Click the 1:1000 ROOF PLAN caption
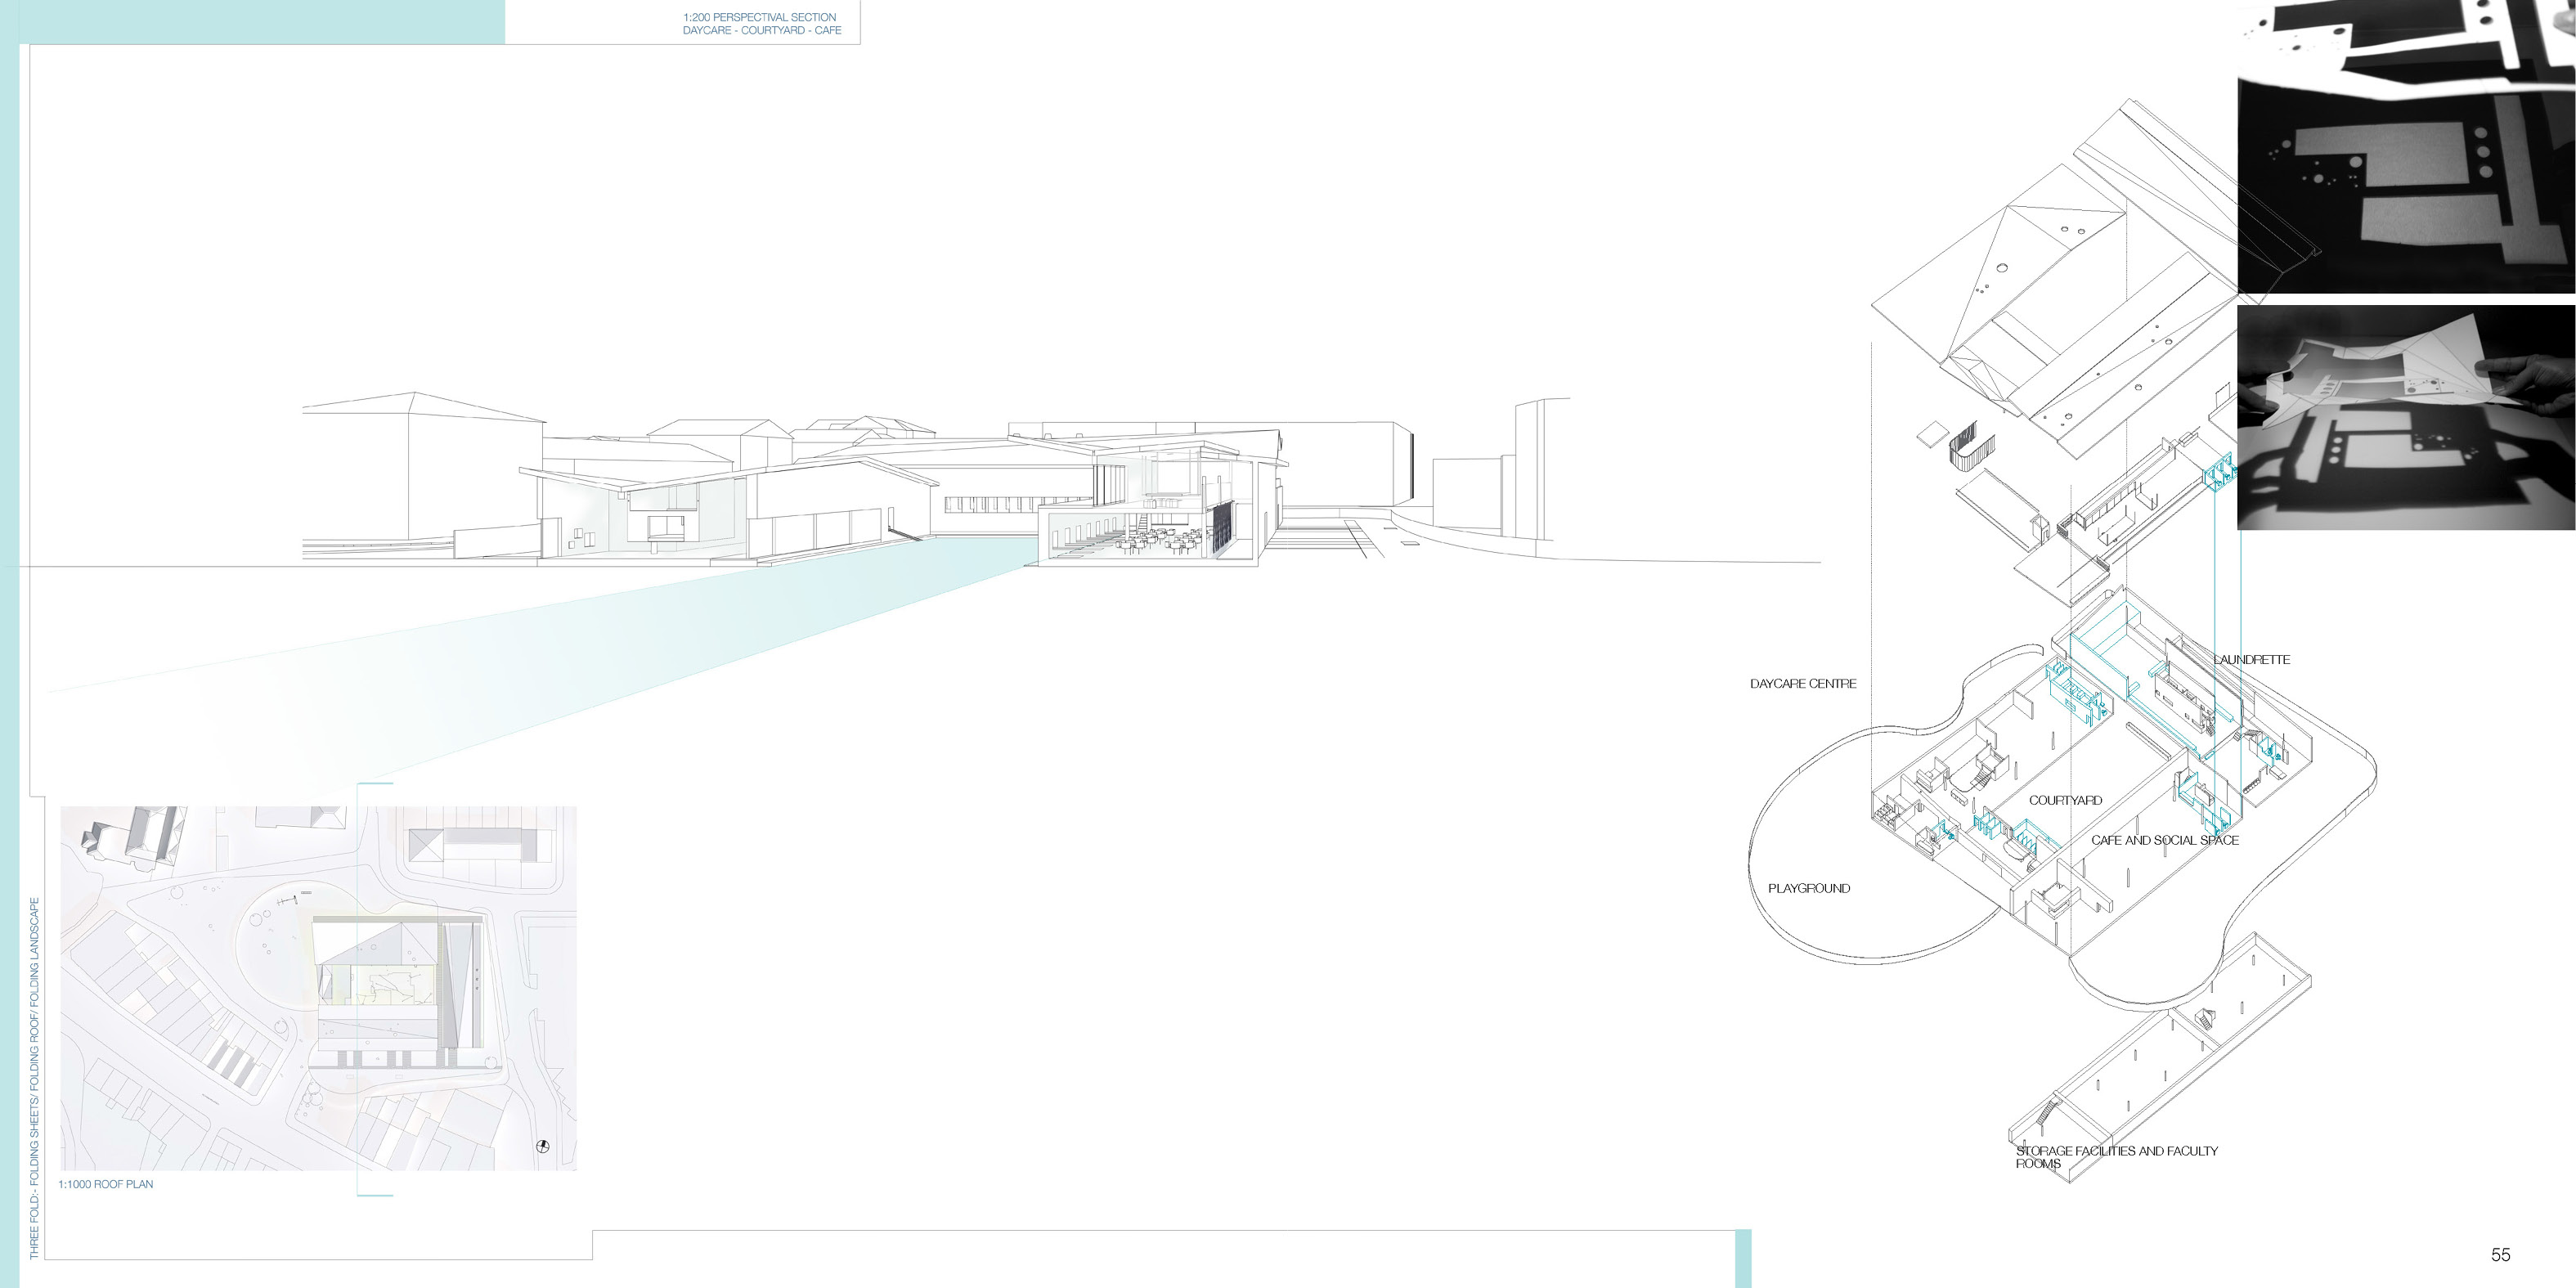The image size is (2576, 1288). pos(106,1184)
